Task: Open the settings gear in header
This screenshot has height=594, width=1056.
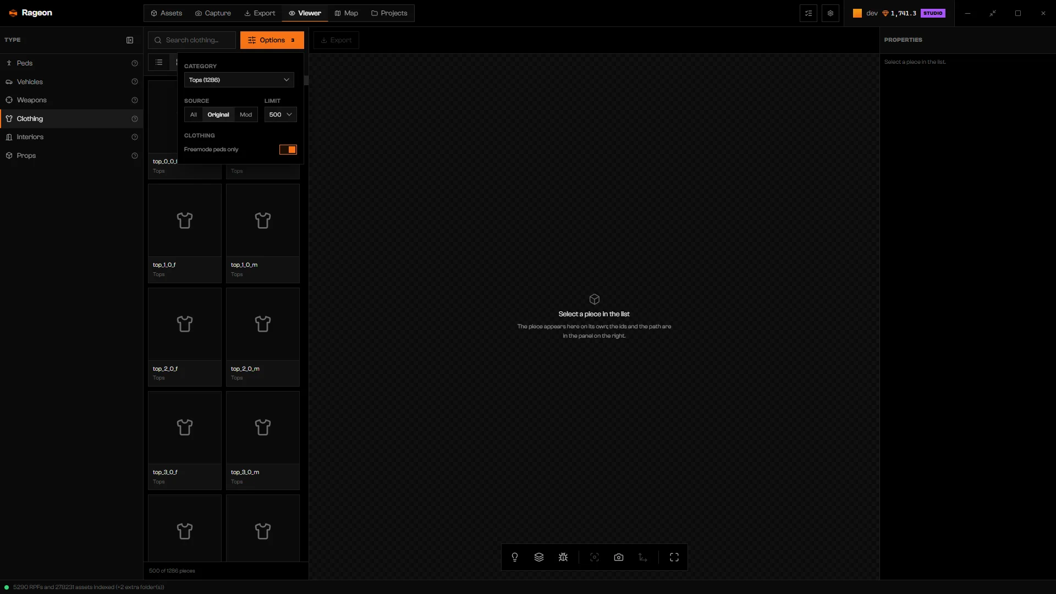Action: (831, 13)
